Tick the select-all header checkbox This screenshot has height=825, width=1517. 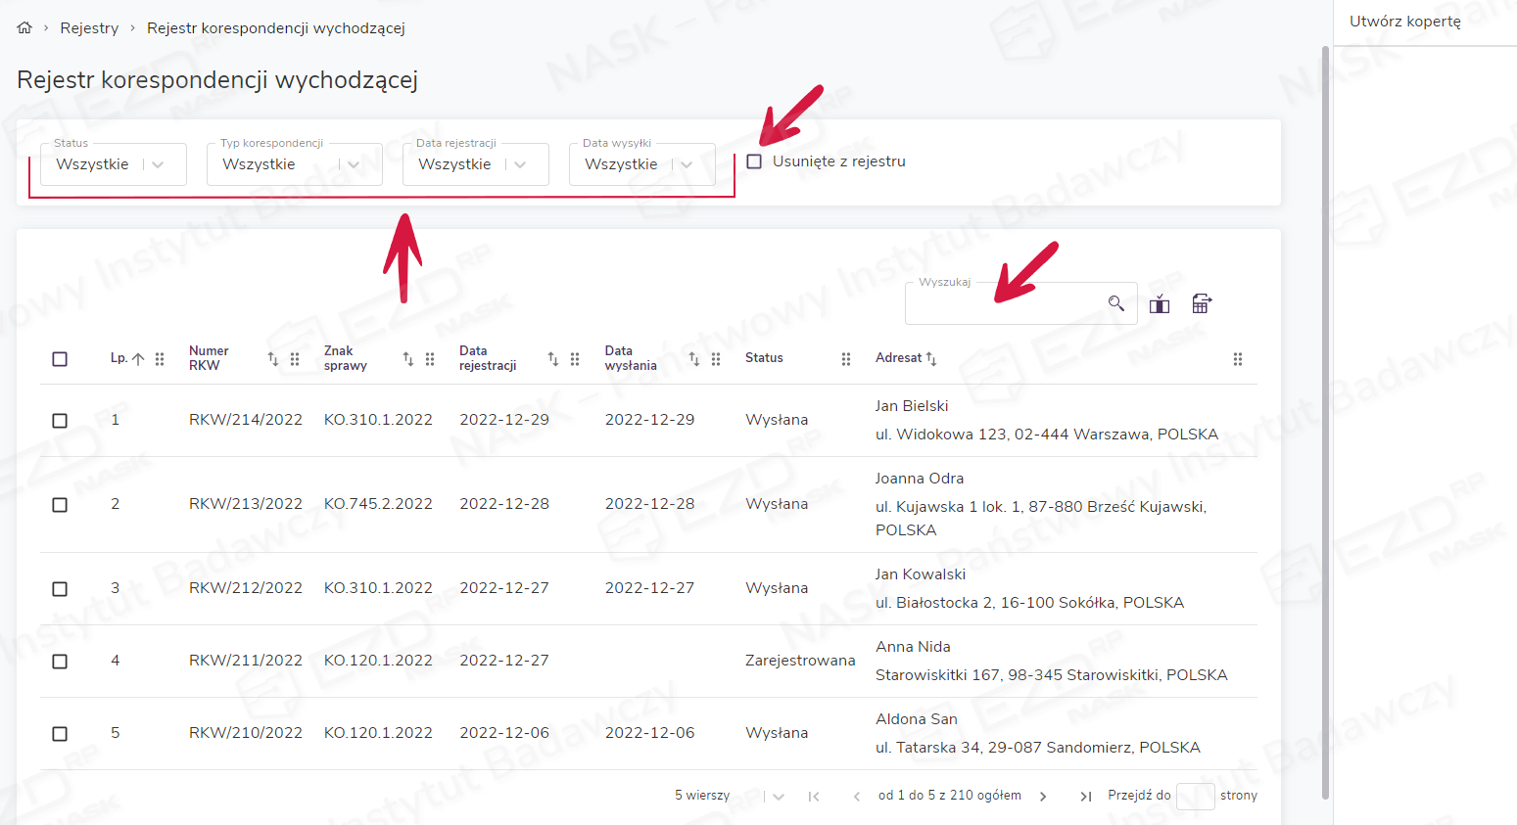(x=60, y=359)
